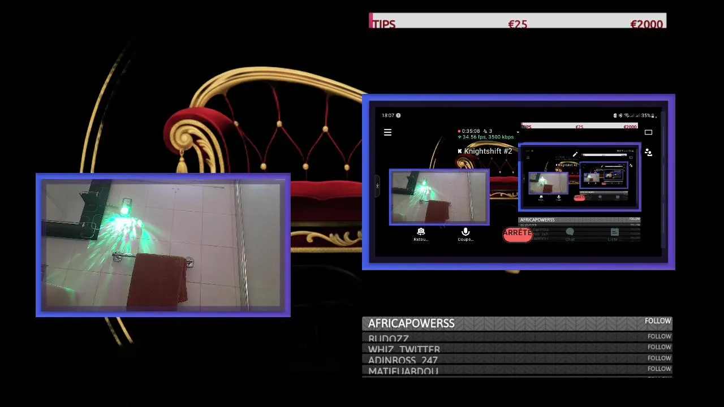Click the '34.56 fps, 3500 kbps' stats text
Viewport: 724px width, 407px height.
488,137
